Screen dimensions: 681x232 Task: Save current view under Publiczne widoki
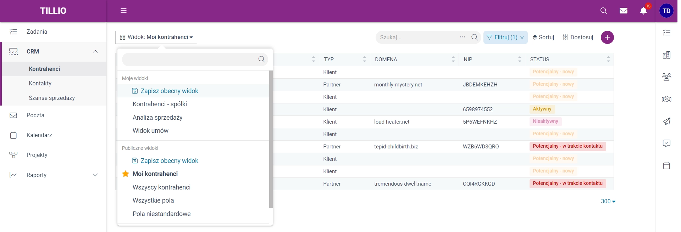click(165, 161)
